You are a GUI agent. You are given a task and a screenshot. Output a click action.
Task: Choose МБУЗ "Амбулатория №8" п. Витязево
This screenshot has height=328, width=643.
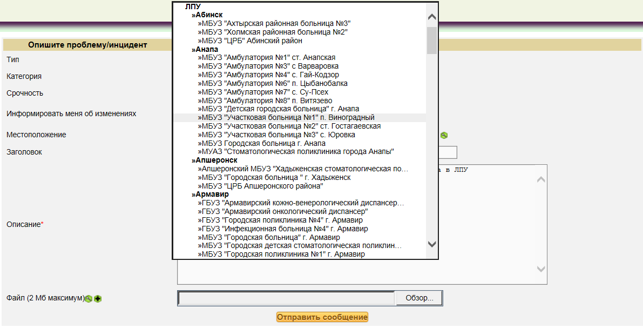click(x=265, y=101)
